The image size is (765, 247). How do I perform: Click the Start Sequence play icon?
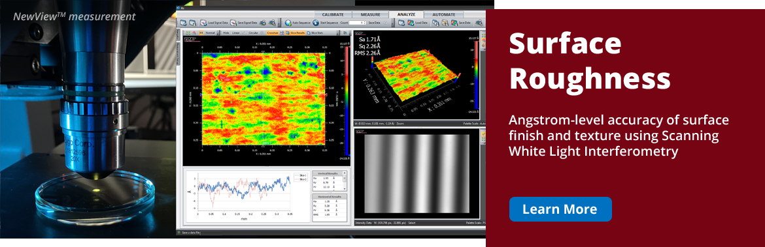point(316,23)
